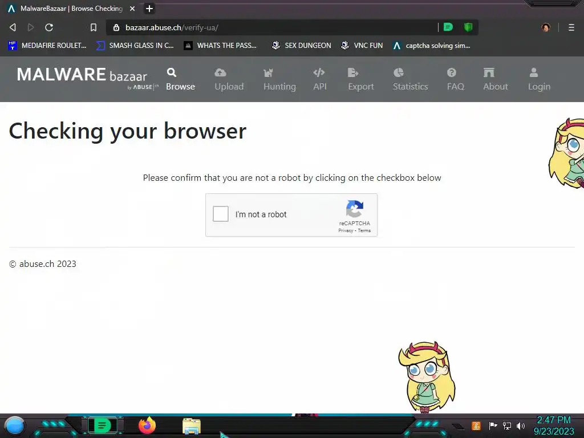
Task: Go to Hunting in site navigation
Action: click(279, 79)
